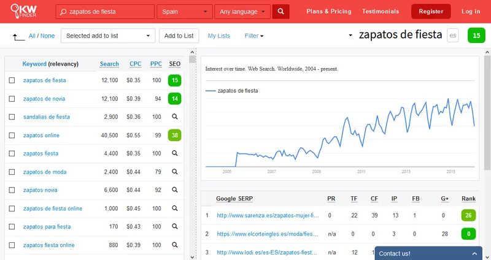The height and width of the screenshot is (260, 491).
Task: Open Plans & Pricing page
Action: [329, 11]
